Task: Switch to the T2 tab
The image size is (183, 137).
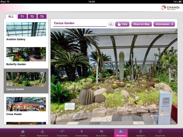Action: pyautogui.click(x=32, y=16)
